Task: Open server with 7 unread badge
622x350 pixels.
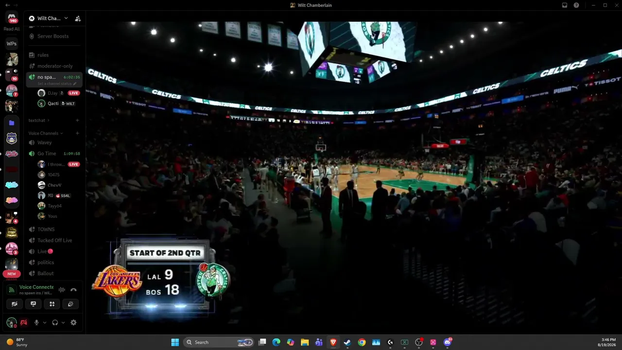Action: (x=12, y=90)
